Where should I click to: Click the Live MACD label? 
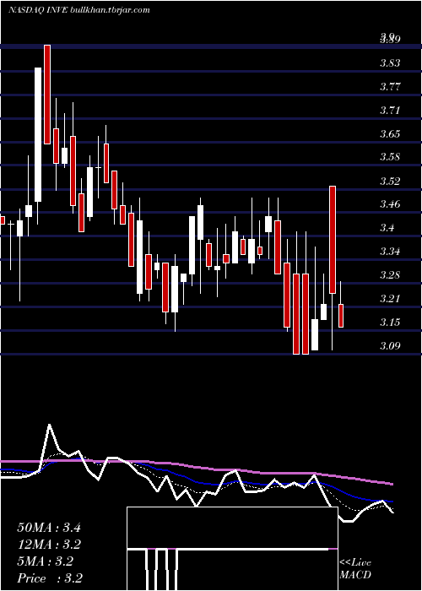coord(355,568)
